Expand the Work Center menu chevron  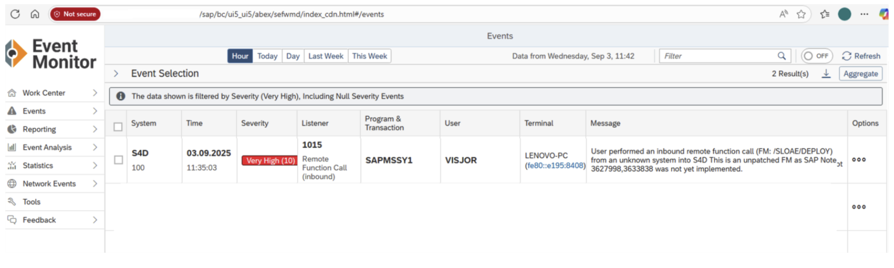coord(95,93)
